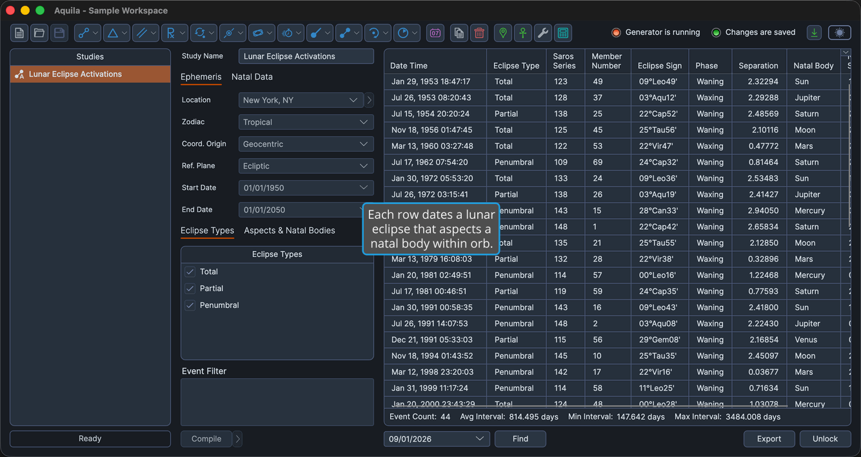
Task: Open the Location dropdown showing New York, NY
Action: click(x=301, y=100)
